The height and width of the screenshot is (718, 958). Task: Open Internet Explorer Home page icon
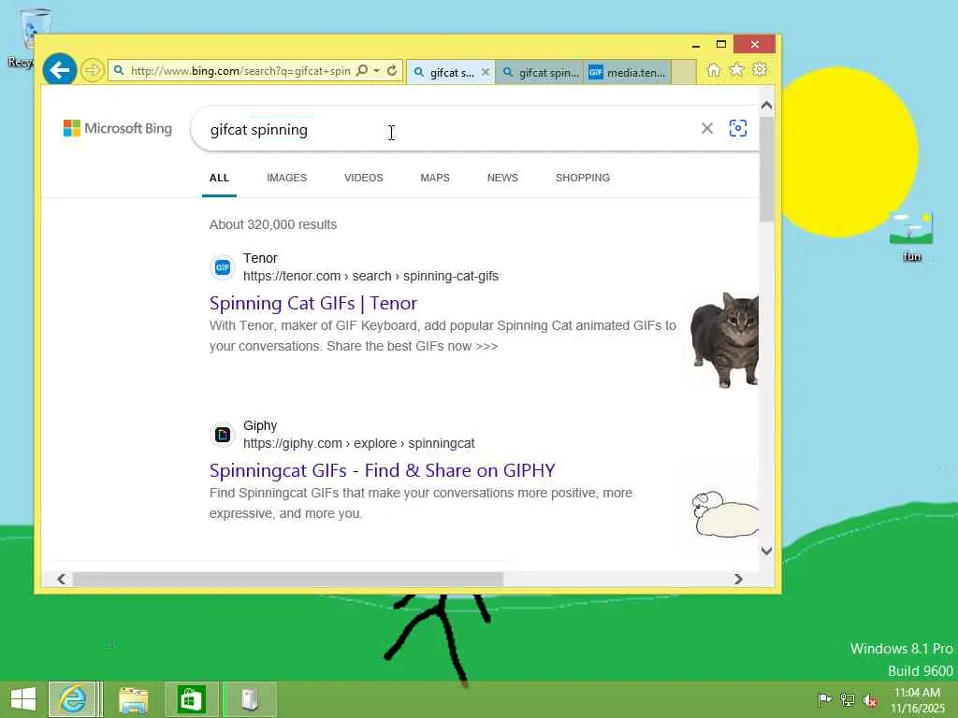click(713, 70)
